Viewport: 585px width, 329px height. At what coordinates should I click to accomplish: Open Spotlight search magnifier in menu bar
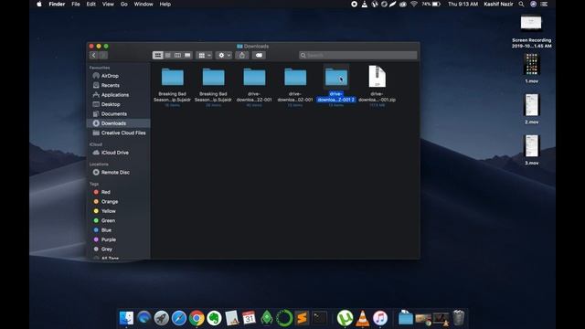point(521,4)
